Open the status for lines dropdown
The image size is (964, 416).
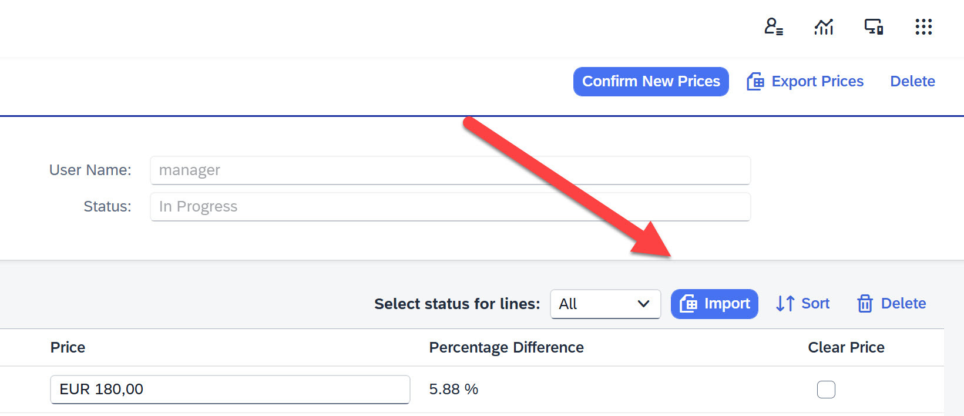[x=605, y=304]
